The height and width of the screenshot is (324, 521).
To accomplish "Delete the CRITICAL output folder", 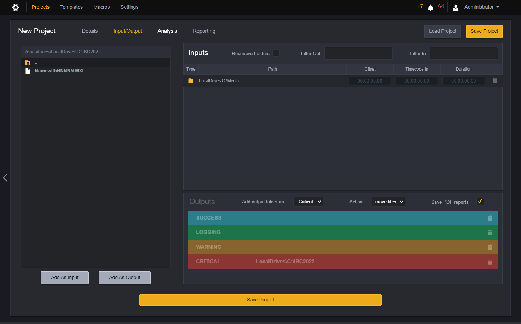I will [x=490, y=262].
